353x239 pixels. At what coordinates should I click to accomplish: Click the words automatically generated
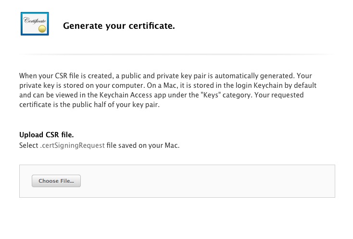254,76
